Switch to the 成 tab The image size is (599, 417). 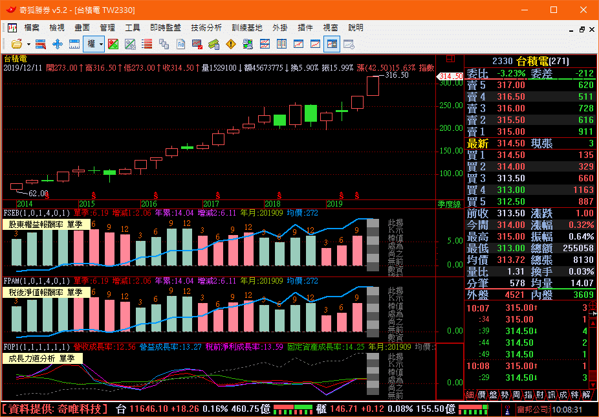tap(563, 395)
